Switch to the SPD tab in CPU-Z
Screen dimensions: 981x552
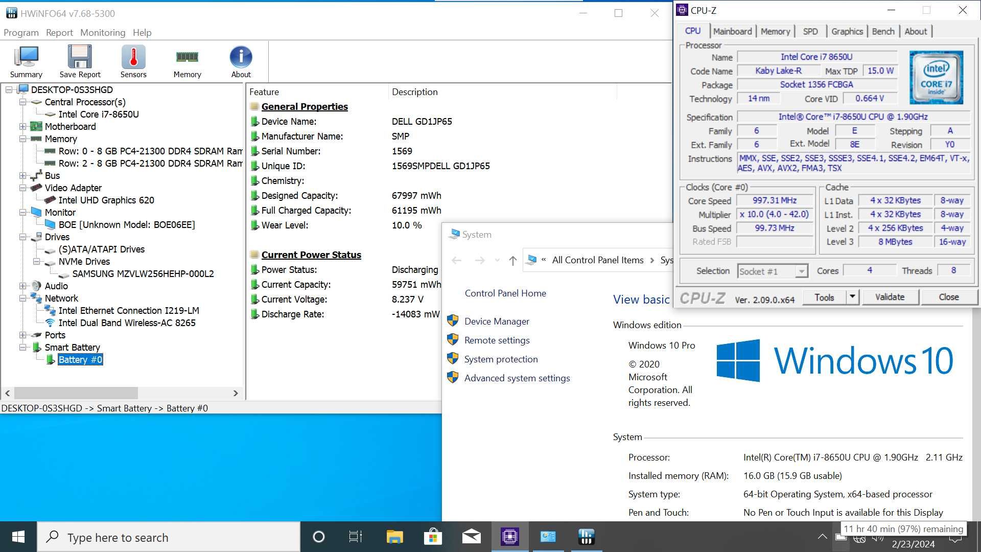[x=810, y=31]
